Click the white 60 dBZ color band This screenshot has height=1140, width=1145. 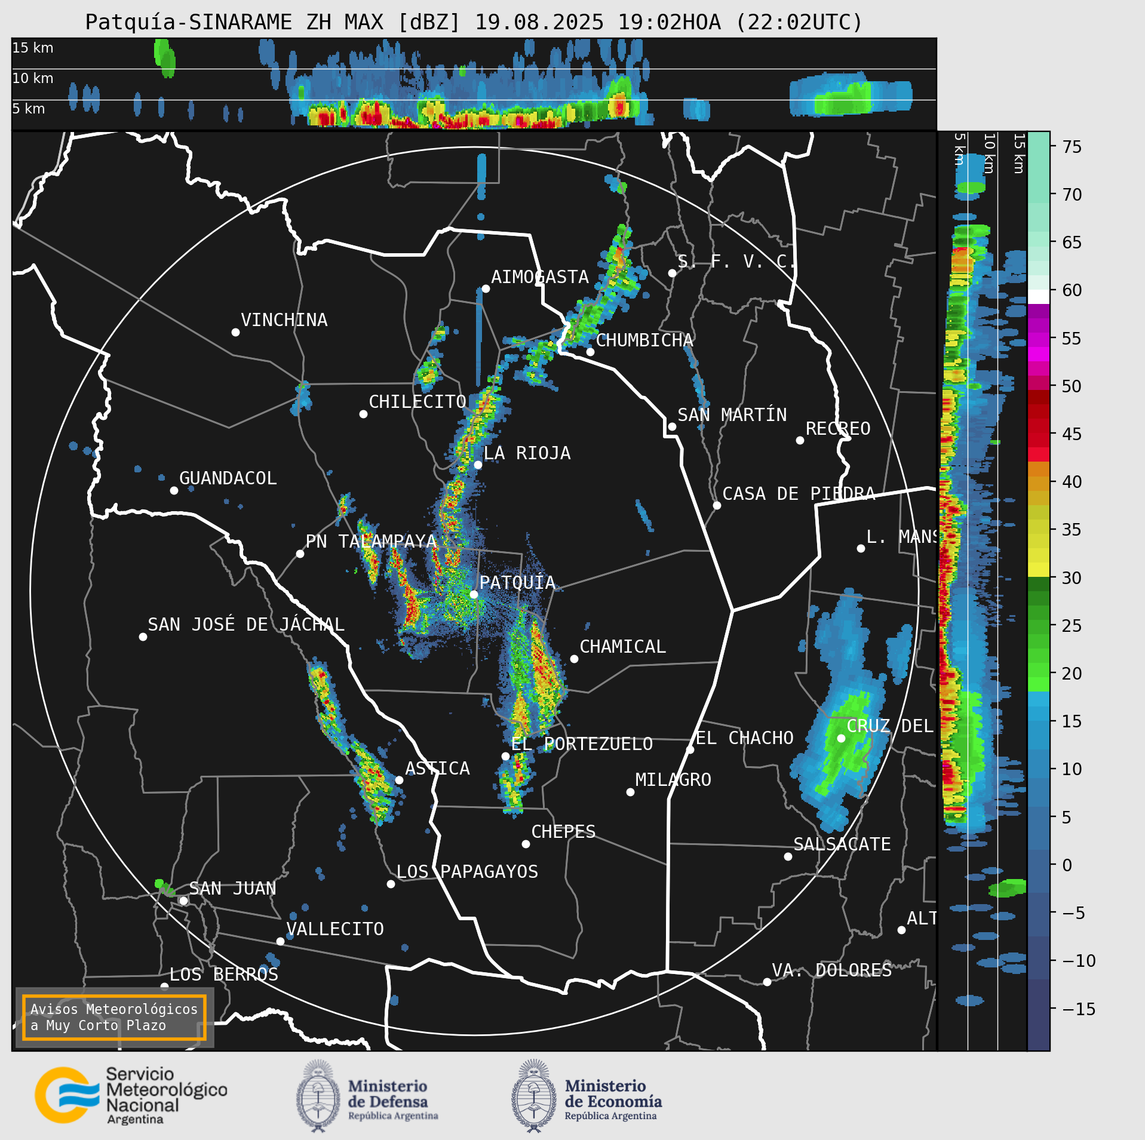[x=1039, y=297]
